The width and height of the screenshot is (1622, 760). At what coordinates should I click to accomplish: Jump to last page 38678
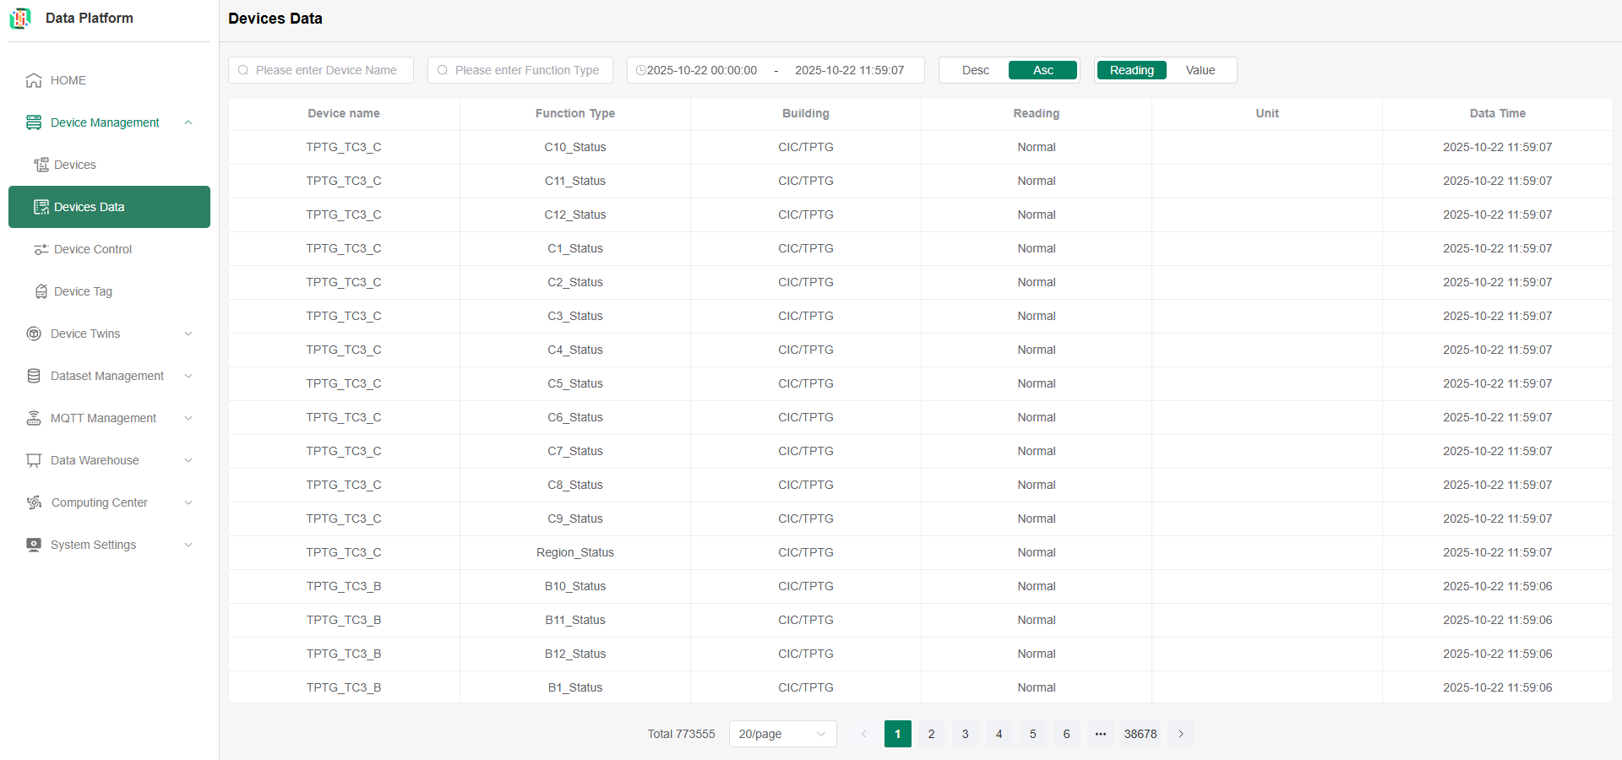coord(1140,734)
